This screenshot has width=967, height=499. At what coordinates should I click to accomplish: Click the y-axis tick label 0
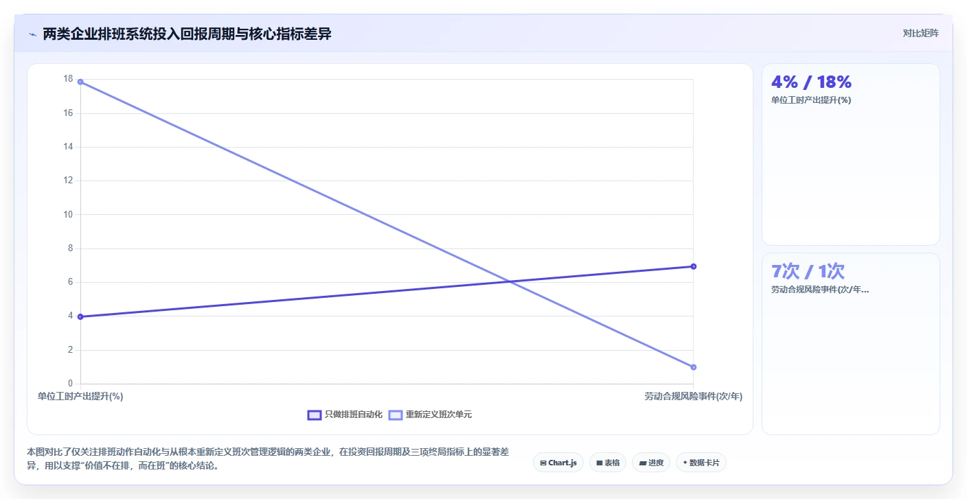pyautogui.click(x=70, y=383)
